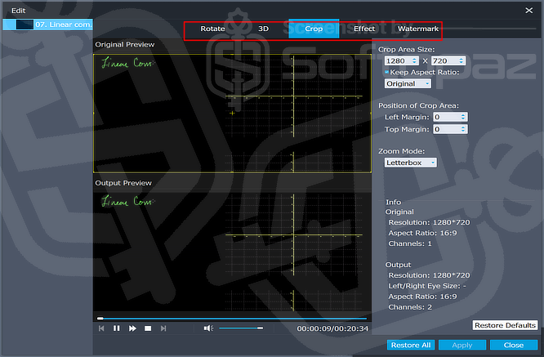Click the crop center crosshair marker
The width and height of the screenshot is (544, 357).
(x=232, y=113)
